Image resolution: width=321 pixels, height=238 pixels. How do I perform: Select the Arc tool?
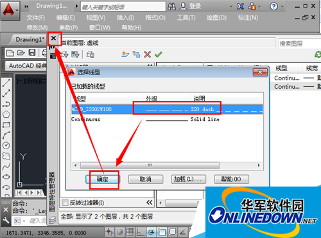click(x=6, y=135)
